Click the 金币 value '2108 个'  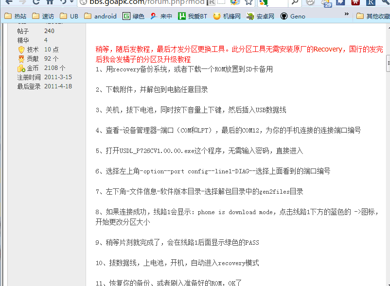(x=55, y=68)
